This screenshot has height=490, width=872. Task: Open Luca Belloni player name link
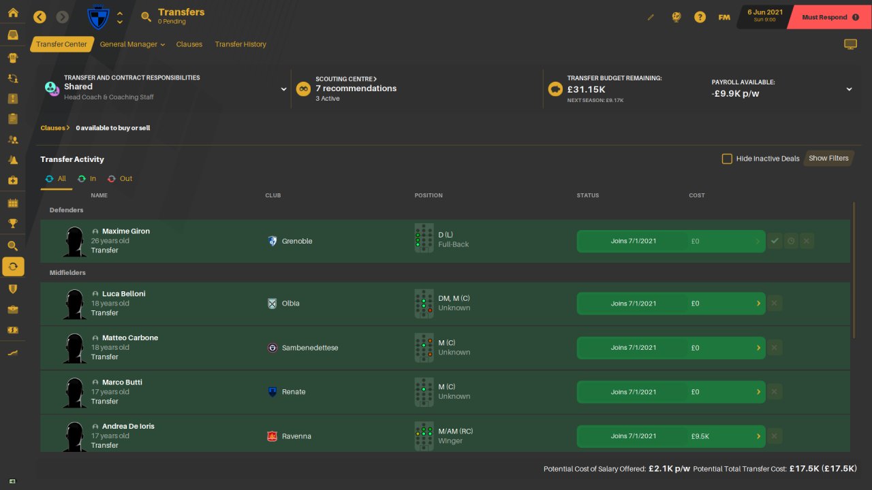(124, 294)
